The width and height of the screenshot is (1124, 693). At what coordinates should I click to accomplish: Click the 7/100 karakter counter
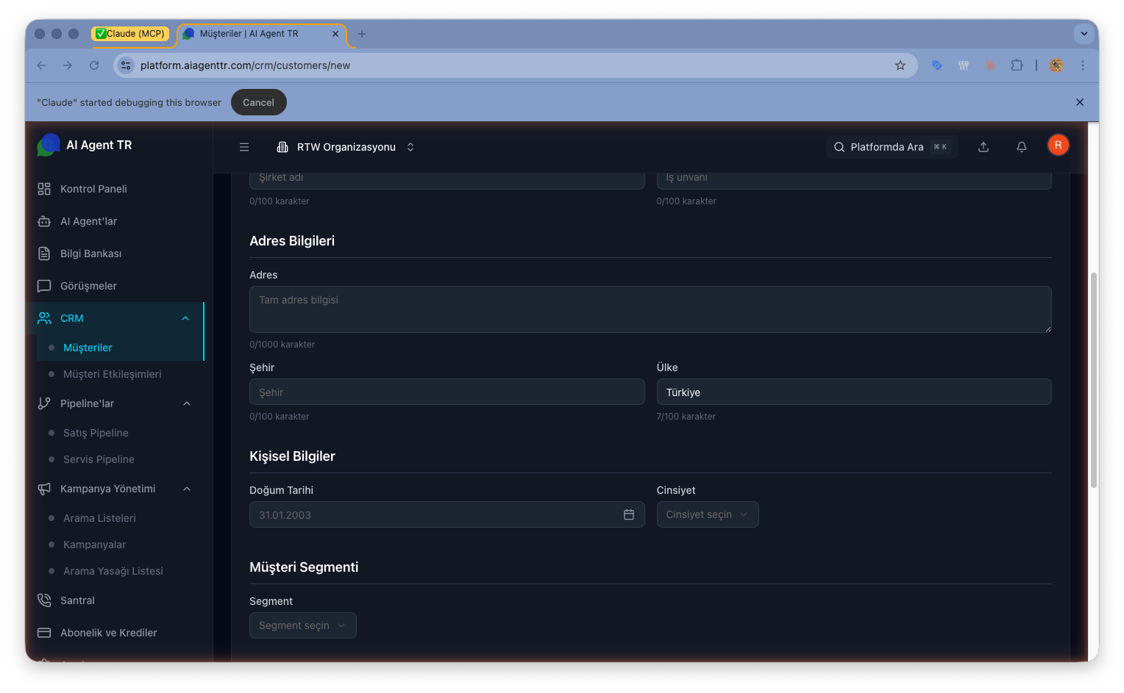[686, 417]
